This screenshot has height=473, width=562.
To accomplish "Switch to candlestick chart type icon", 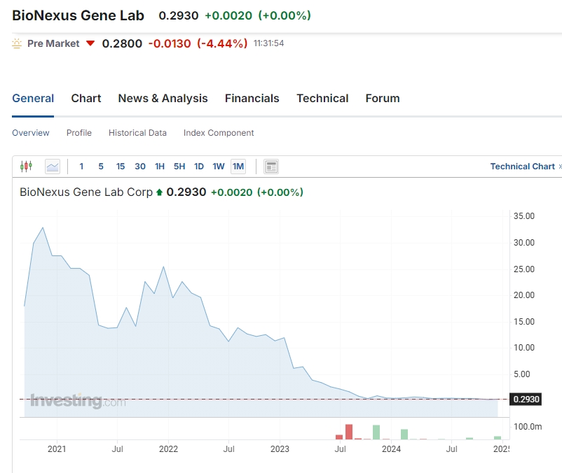I will (26, 167).
